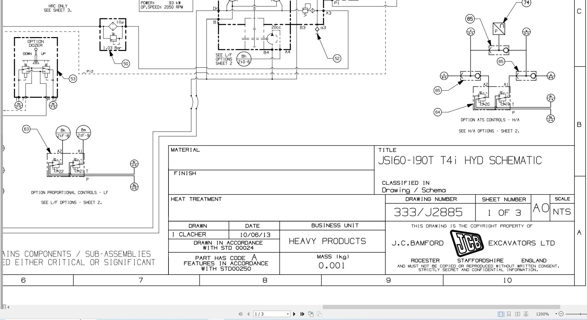Click the 1200% zoom level display
Image resolution: width=587 pixels, height=320 pixels.
pyautogui.click(x=542, y=314)
